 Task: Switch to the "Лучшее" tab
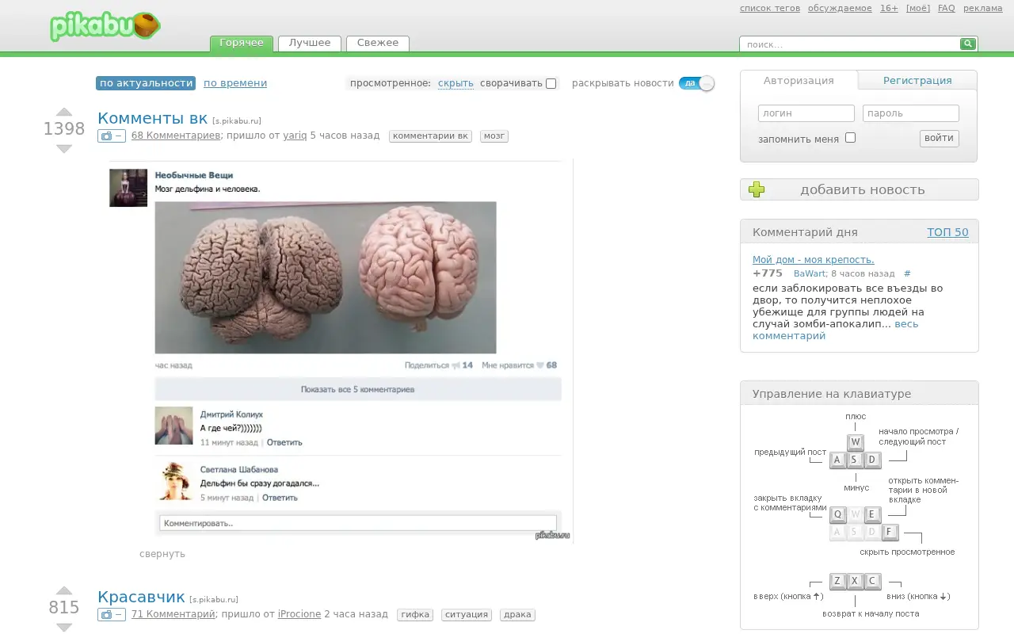tap(310, 44)
